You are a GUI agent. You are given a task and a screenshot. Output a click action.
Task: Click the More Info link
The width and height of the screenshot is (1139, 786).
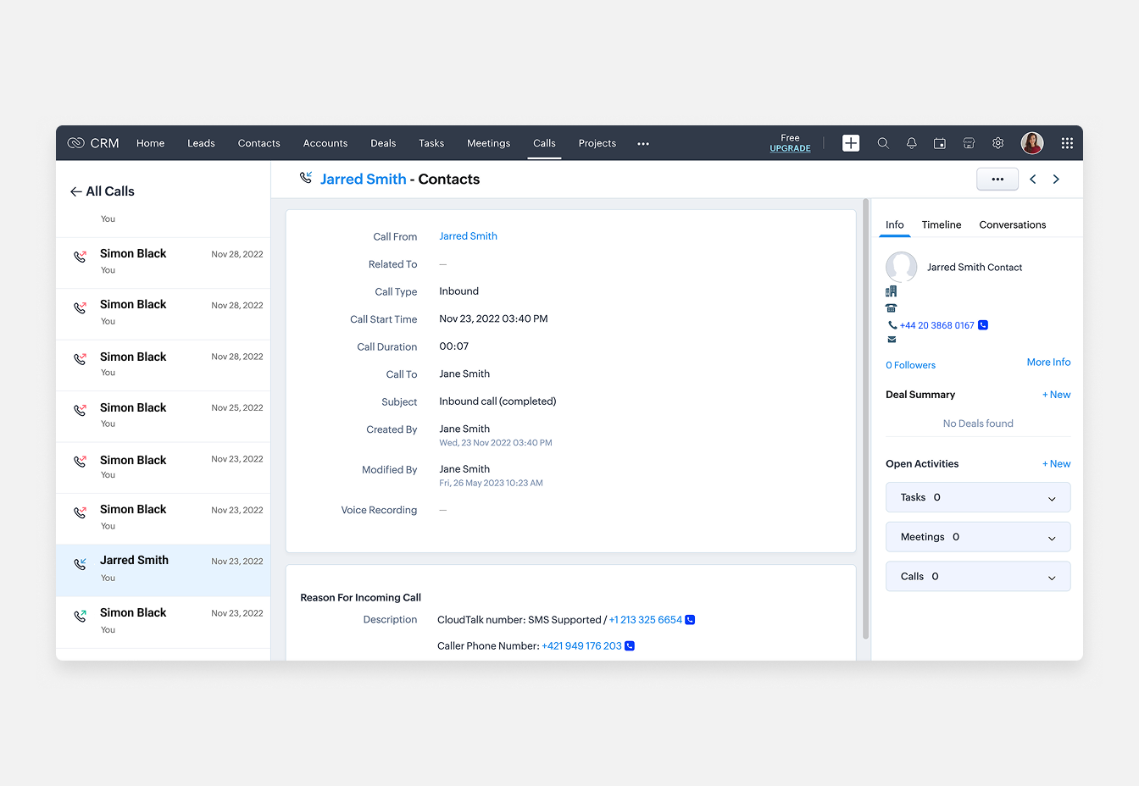[1048, 362]
